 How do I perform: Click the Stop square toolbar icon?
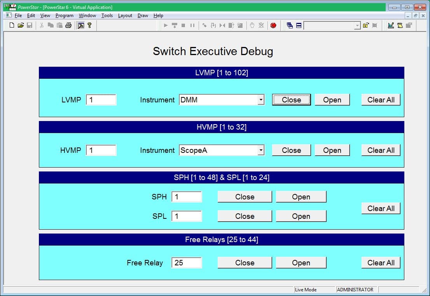click(184, 26)
